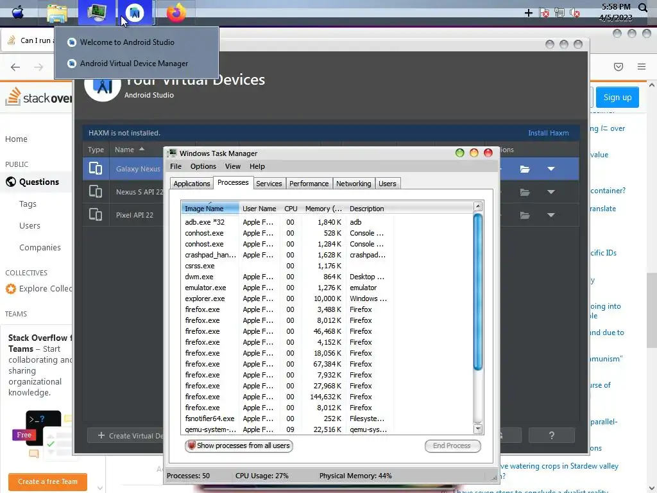Switch to the Services tab
This screenshot has height=493, width=657.
point(269,184)
